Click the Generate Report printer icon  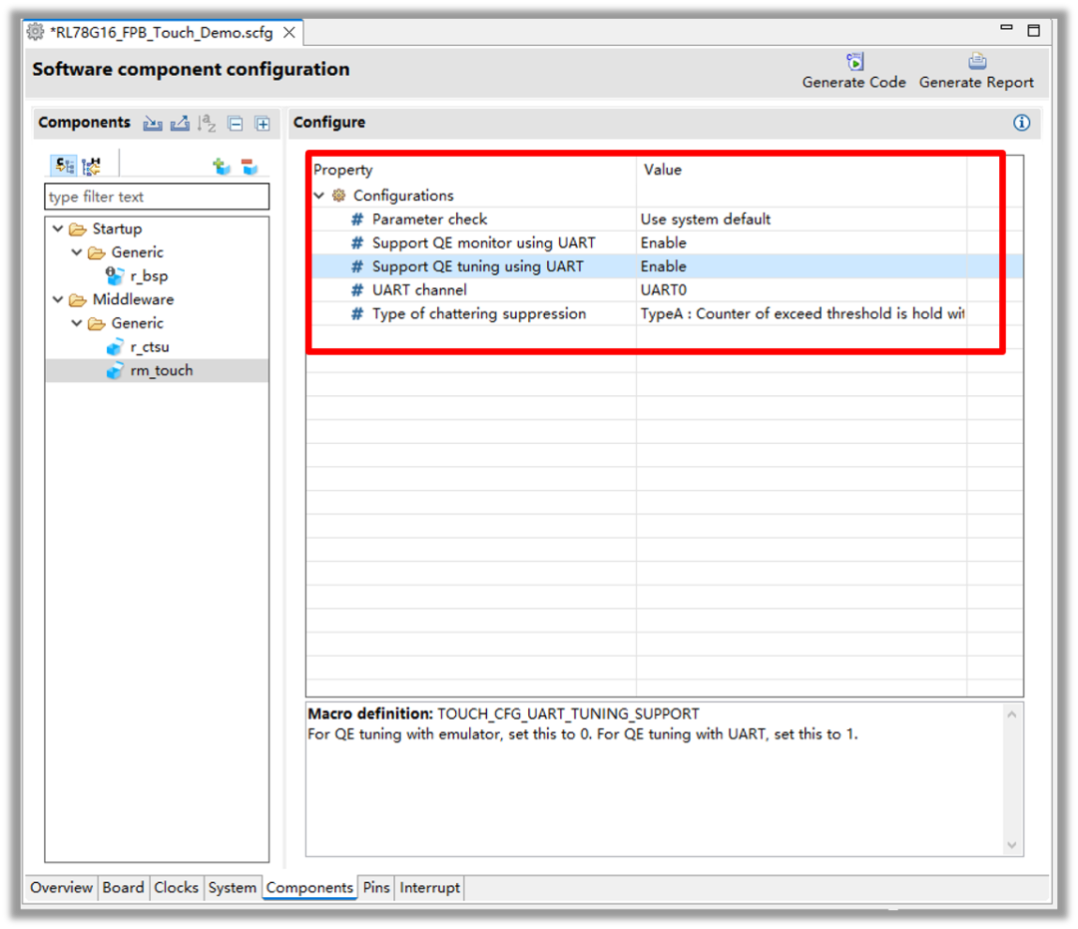[x=976, y=62]
